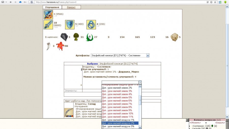Click the dropdown list scrollbar thumb
The width and height of the screenshot is (229, 129).
140,100
